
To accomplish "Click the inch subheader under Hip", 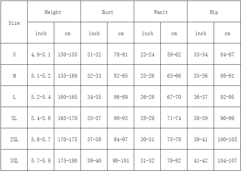I will (x=201, y=33).
